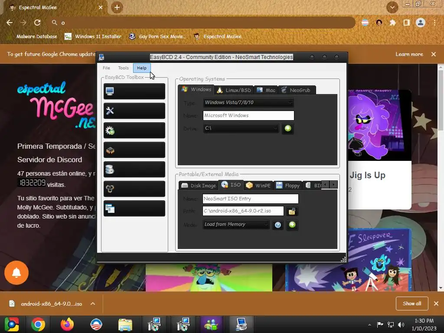Open Add New Entry toolbox button

(x=134, y=130)
